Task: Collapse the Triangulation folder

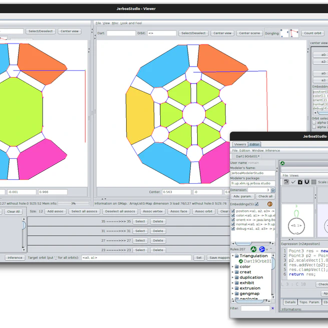Action: click(x=233, y=255)
